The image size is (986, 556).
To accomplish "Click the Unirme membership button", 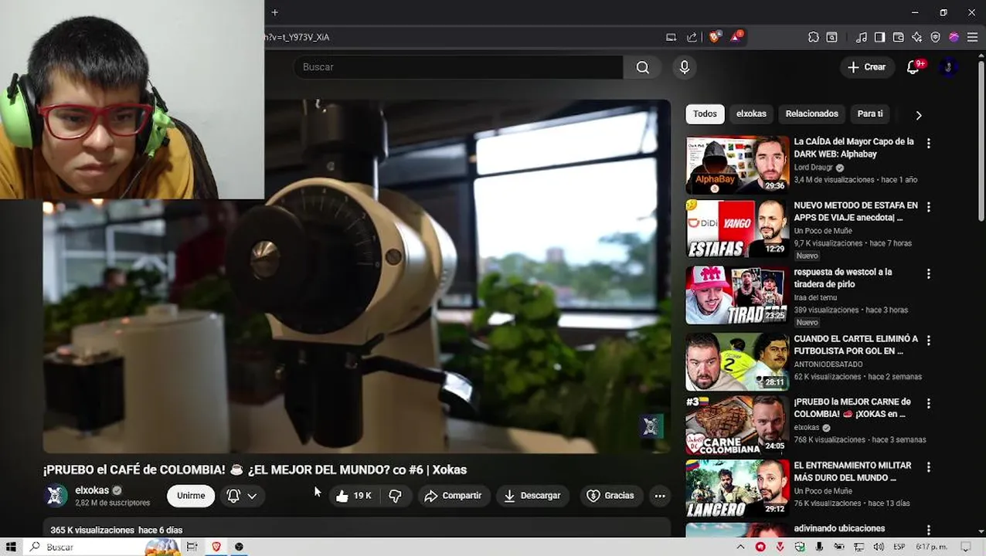I will 191,496.
